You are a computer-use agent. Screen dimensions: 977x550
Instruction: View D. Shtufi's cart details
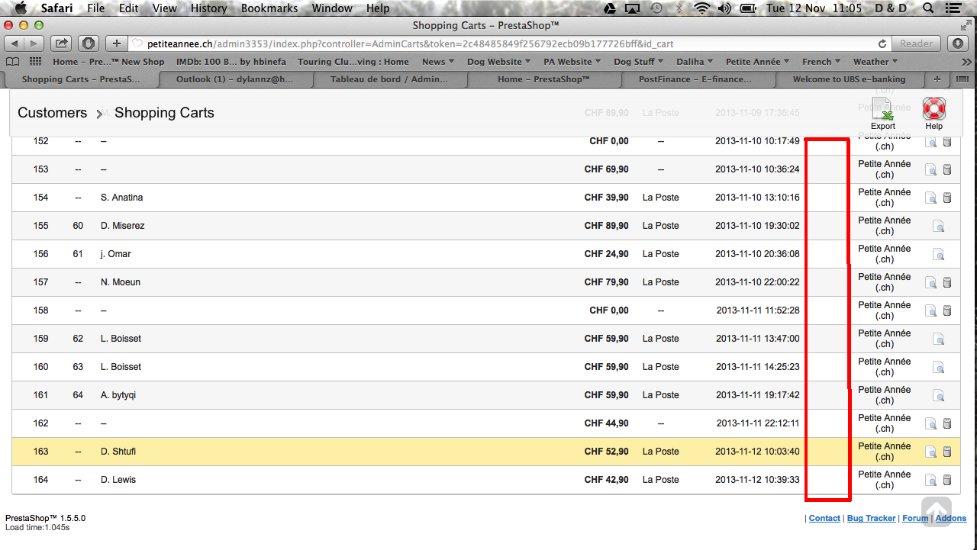coord(931,452)
